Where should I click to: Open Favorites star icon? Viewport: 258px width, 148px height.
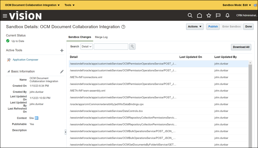pyautogui.click(x=209, y=16)
